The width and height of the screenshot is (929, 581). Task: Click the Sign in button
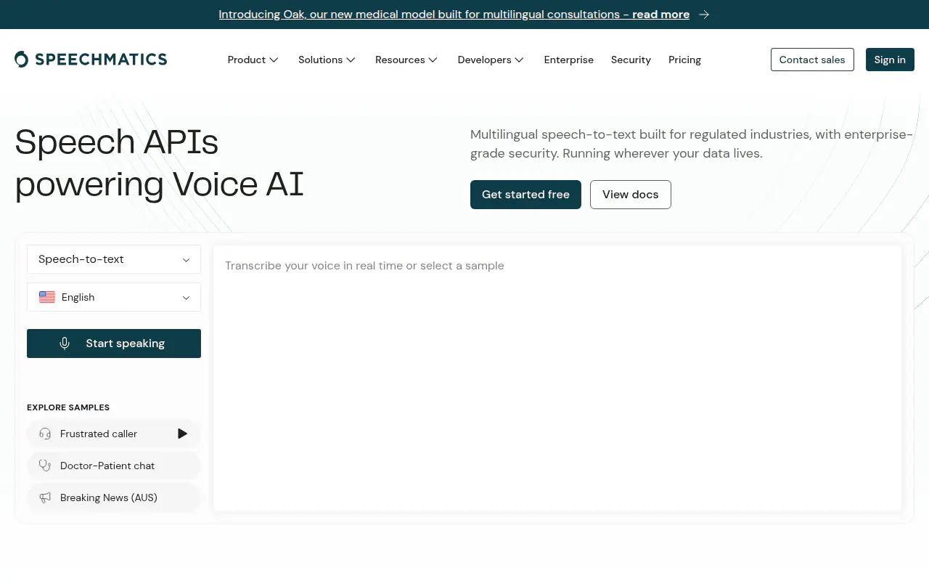tap(890, 60)
